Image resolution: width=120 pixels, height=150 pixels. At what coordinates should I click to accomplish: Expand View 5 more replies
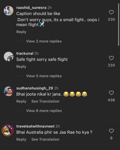[44, 76]
